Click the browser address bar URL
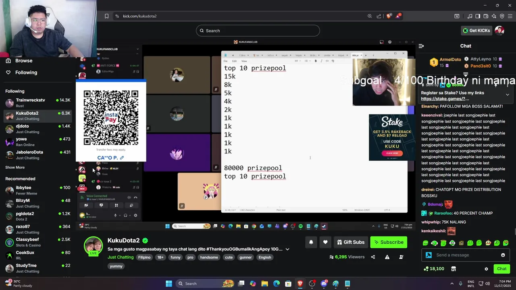516x290 pixels. 139,16
